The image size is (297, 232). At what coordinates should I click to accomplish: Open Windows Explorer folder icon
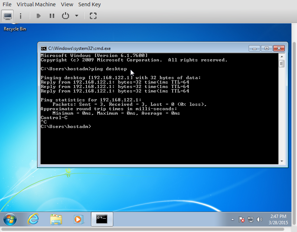pyautogui.click(x=56, y=219)
